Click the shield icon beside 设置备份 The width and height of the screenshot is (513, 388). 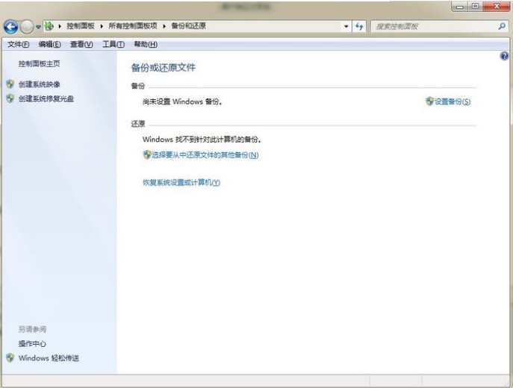(x=429, y=101)
